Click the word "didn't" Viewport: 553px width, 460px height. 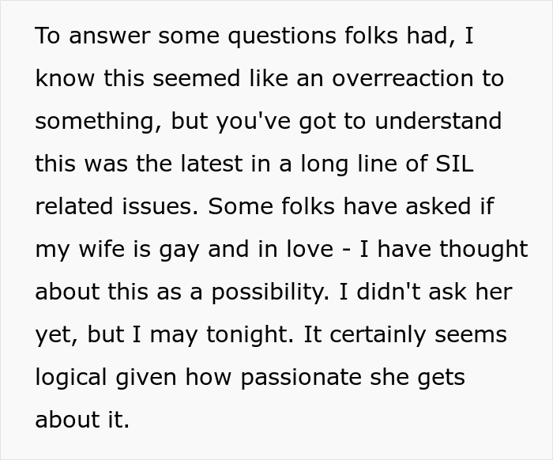[389, 292]
